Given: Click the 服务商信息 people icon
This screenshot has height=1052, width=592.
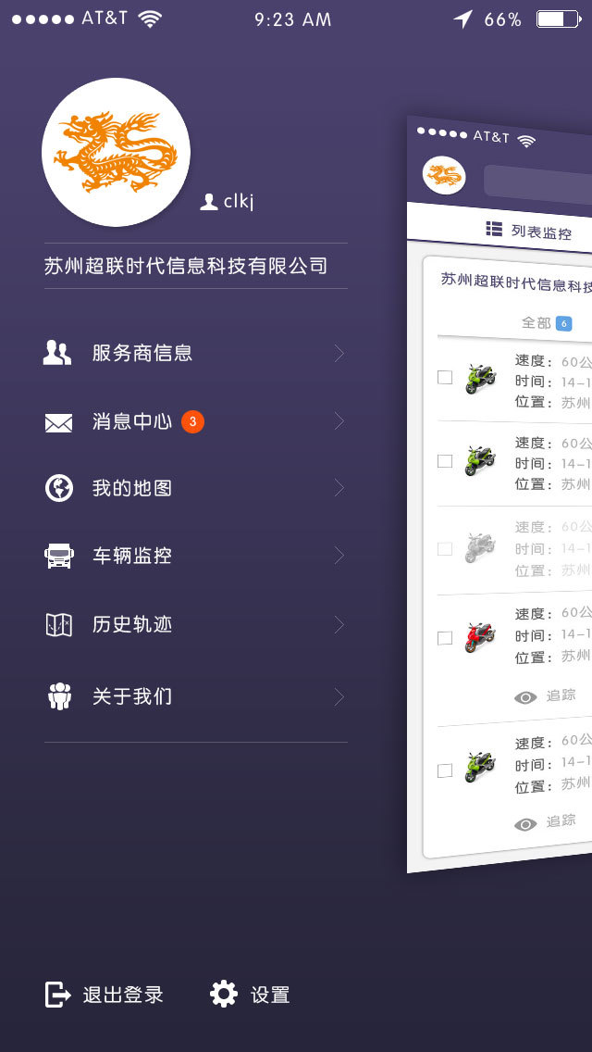Looking at the screenshot, I should [x=57, y=353].
